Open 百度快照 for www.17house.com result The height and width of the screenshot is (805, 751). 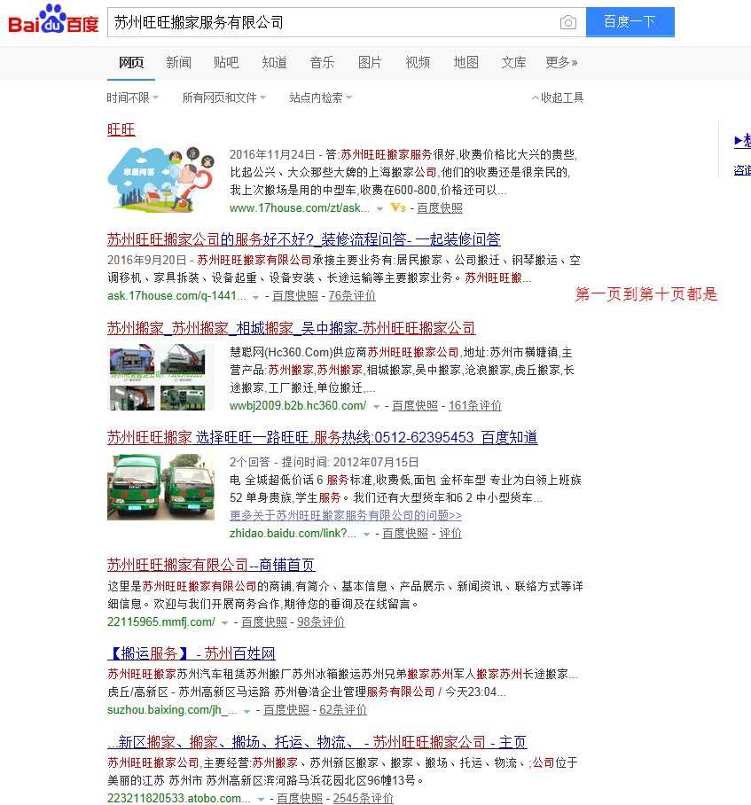point(440,208)
